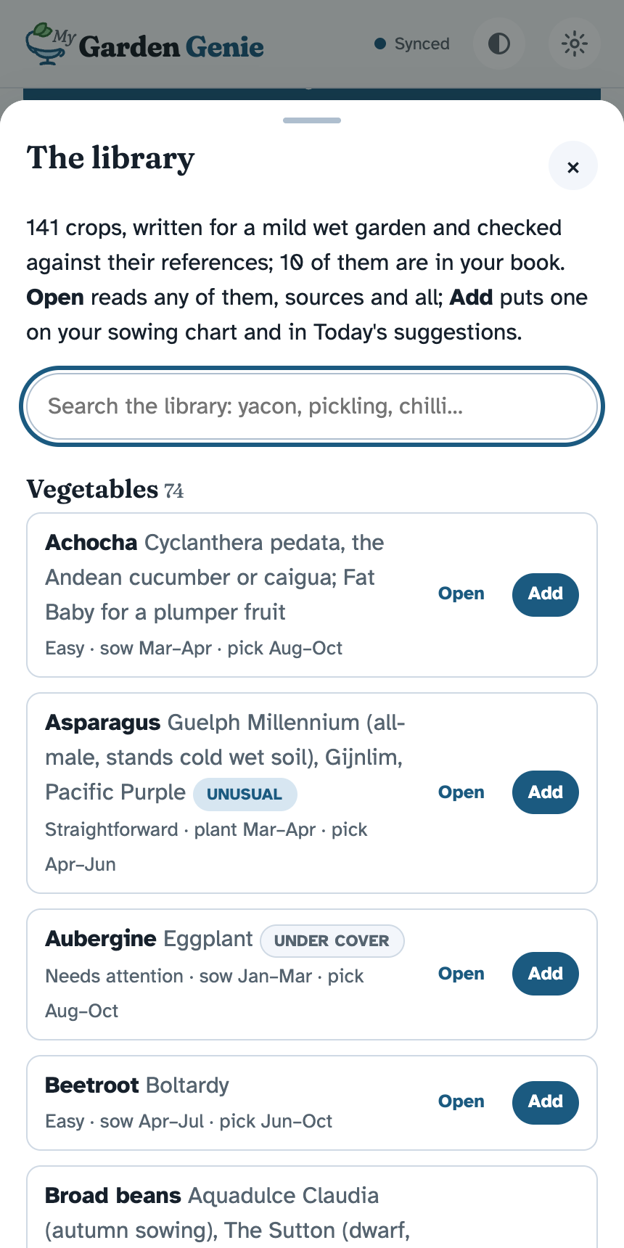Click the My Garden Genie logo

[144, 44]
